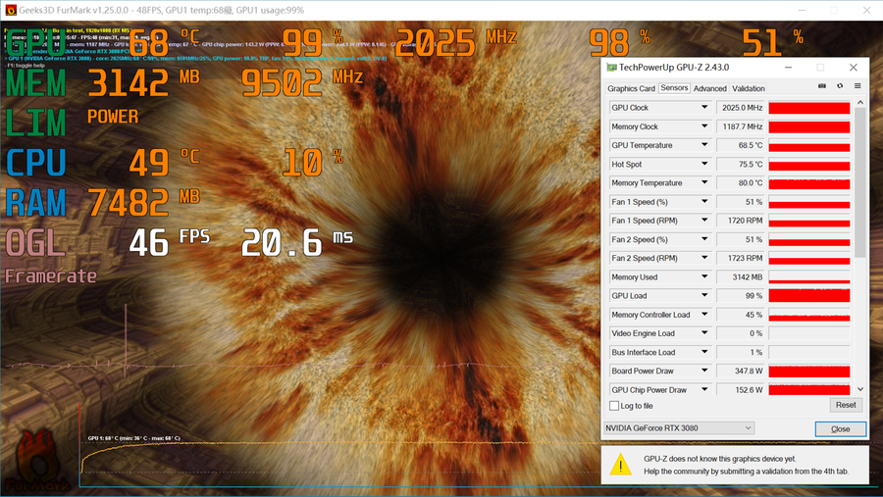This screenshot has height=497, width=883.
Task: Open the NVIDIA GeForce RTX 3080 device selector
Action: tap(678, 428)
